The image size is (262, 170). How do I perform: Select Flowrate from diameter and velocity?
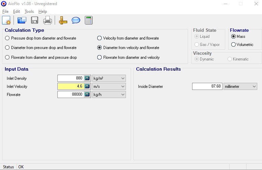pyautogui.click(x=100, y=57)
